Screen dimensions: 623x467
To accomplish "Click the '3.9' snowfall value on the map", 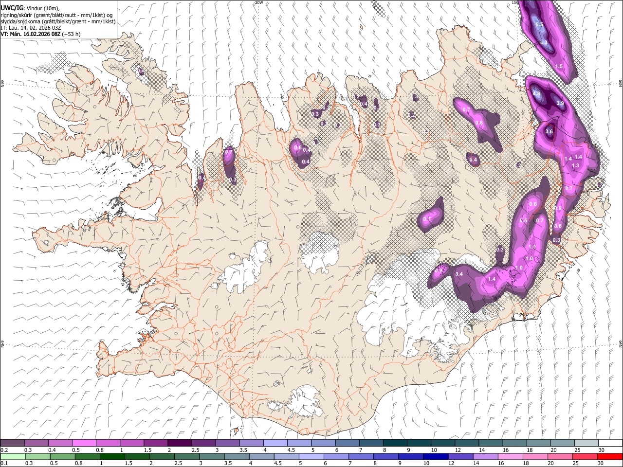I will coord(560,103).
